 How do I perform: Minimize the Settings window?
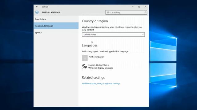(x=133, y=7)
